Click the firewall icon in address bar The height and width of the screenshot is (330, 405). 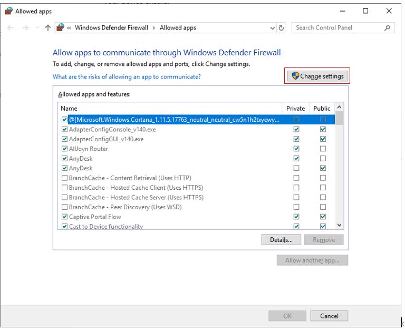coord(60,27)
